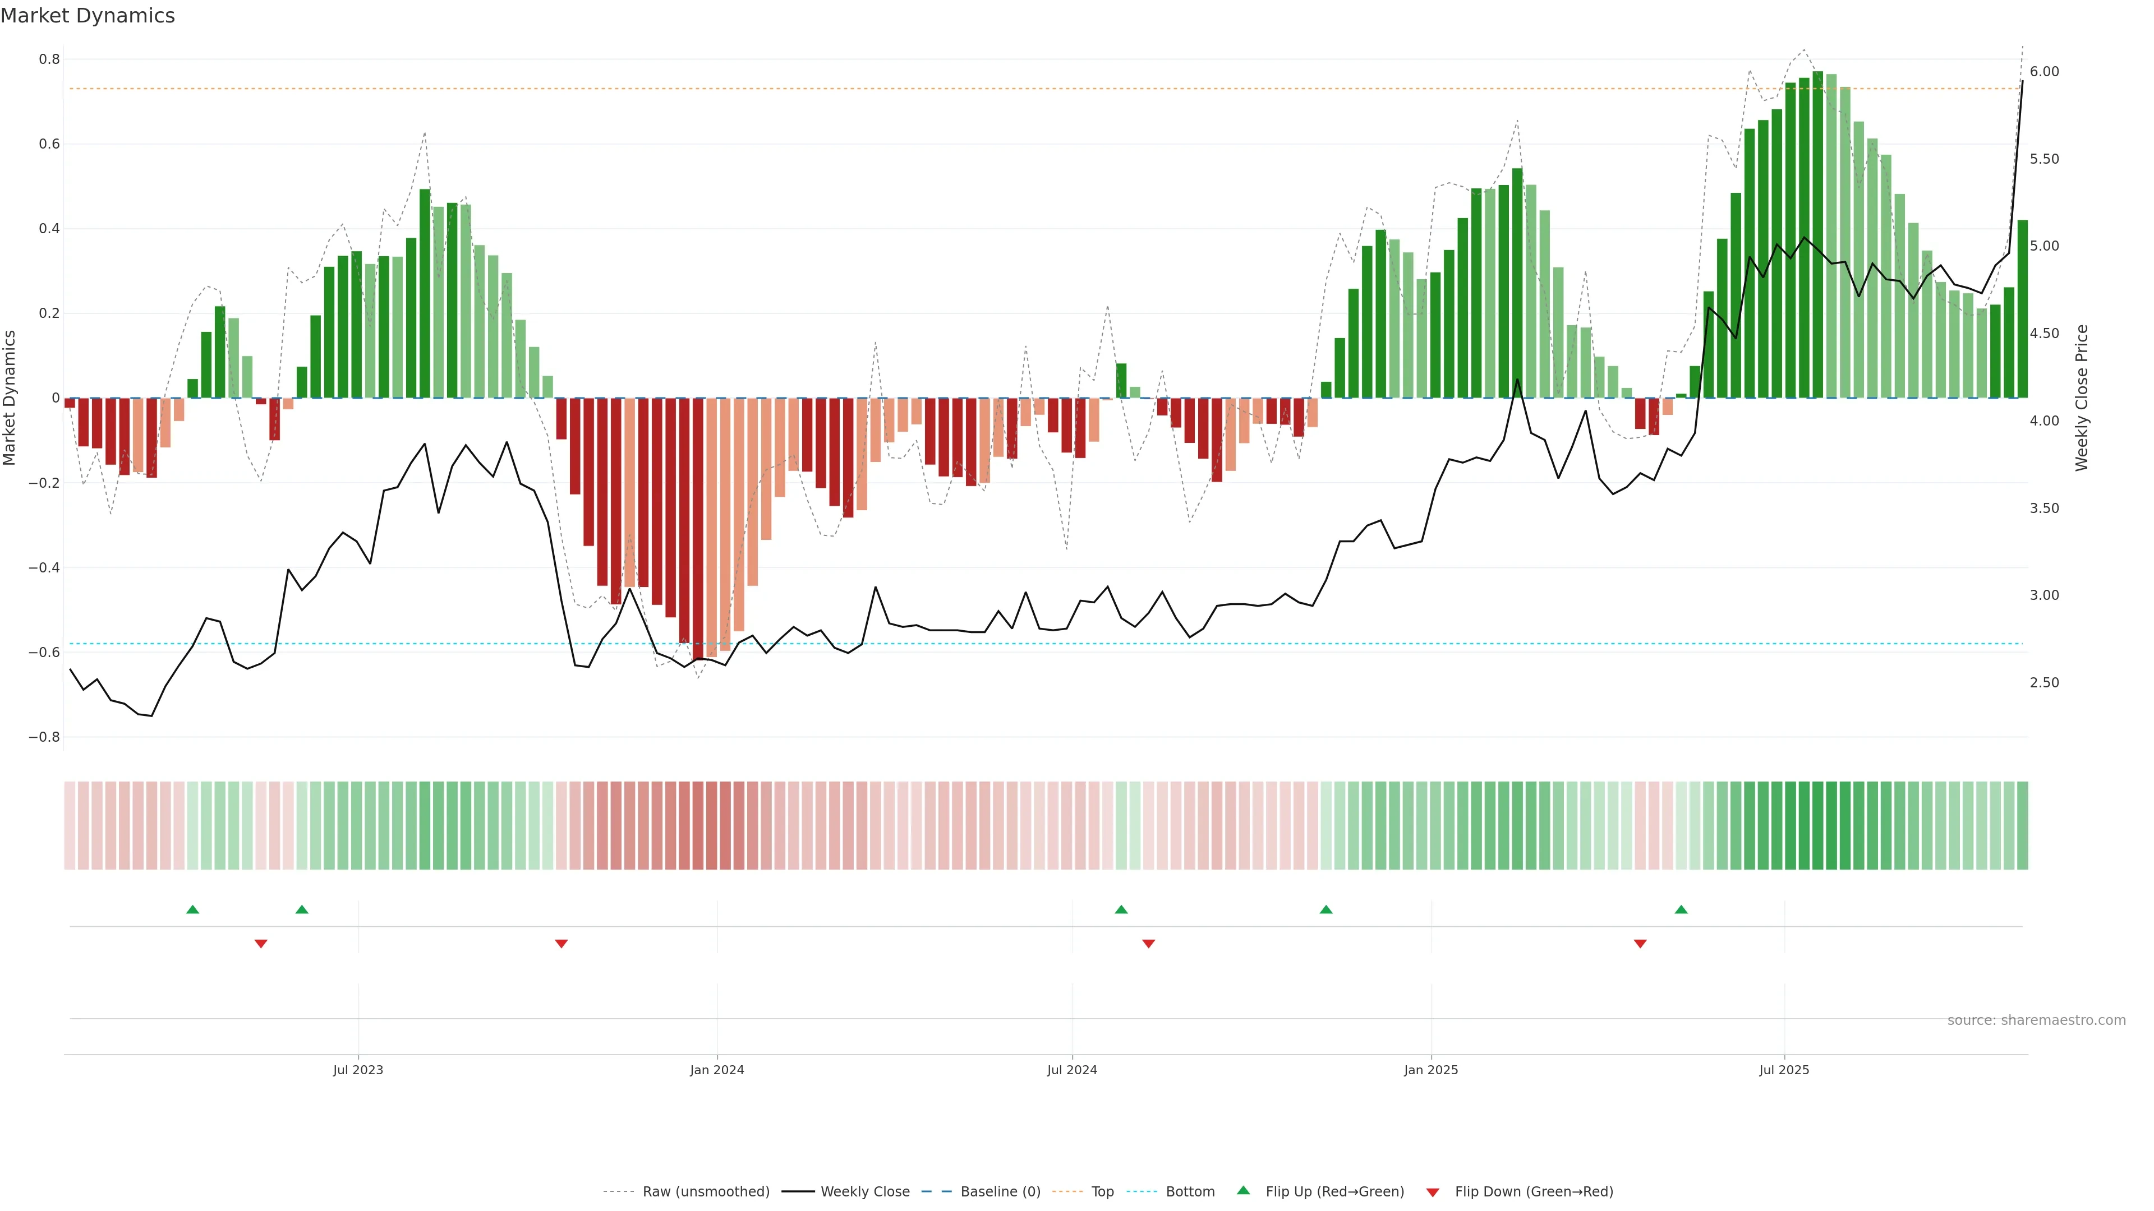Click the first green flip-up triangle marker
2154x1211 pixels.
[x=192, y=909]
